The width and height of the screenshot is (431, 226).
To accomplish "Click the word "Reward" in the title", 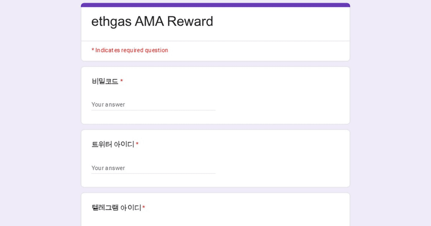I will 190,22.
